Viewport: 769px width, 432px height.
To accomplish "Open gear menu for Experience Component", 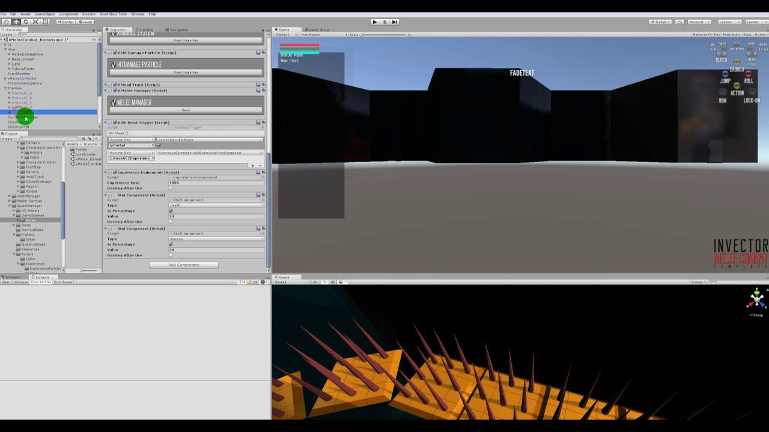I will [x=263, y=172].
